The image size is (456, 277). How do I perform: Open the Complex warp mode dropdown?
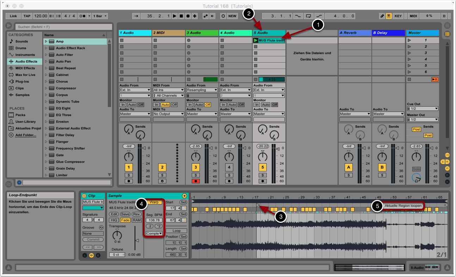coord(154,233)
